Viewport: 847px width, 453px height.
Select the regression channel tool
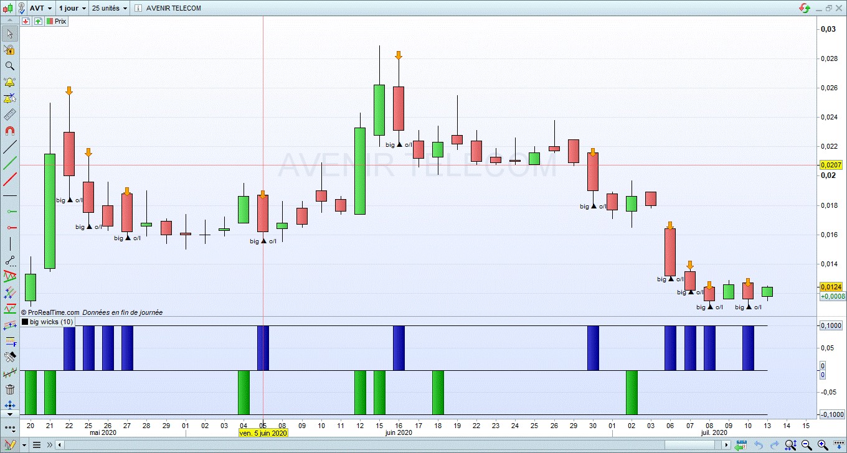click(x=10, y=325)
